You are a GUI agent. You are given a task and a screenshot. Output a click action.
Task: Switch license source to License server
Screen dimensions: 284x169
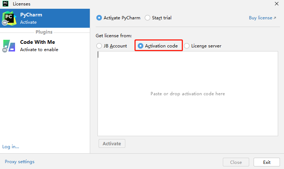(x=187, y=46)
